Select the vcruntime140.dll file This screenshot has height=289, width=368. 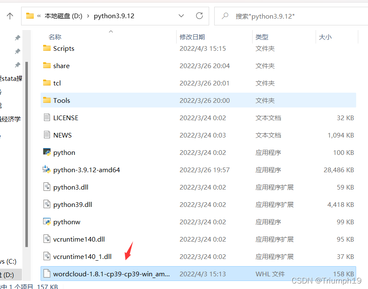pos(79,239)
